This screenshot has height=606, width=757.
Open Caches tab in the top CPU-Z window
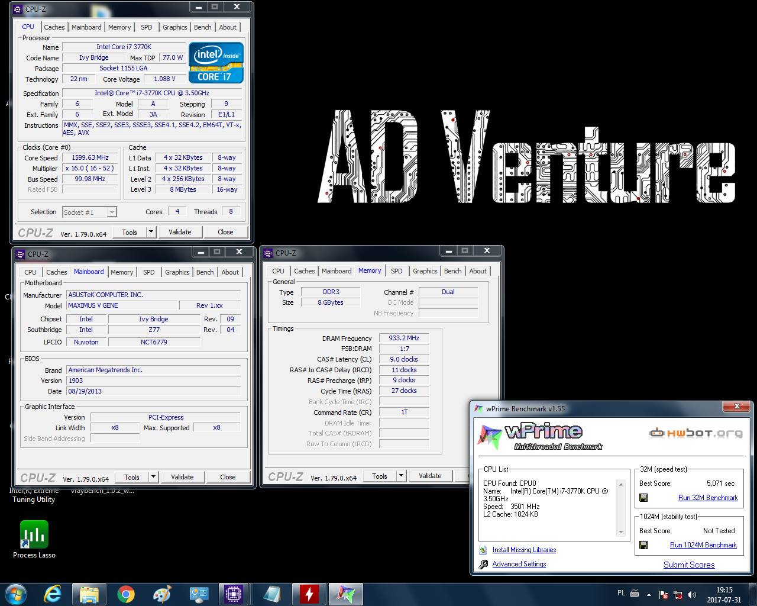pos(54,27)
